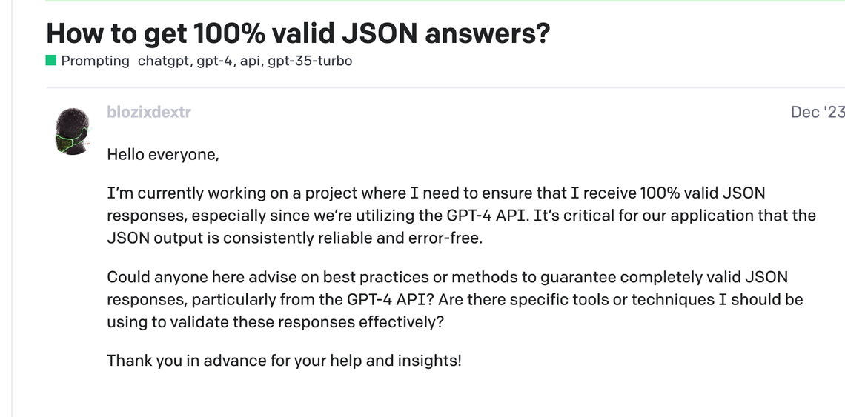Viewport: 845px width, 417px height.
Task: Click the Dec '23 post date
Action: 817,112
